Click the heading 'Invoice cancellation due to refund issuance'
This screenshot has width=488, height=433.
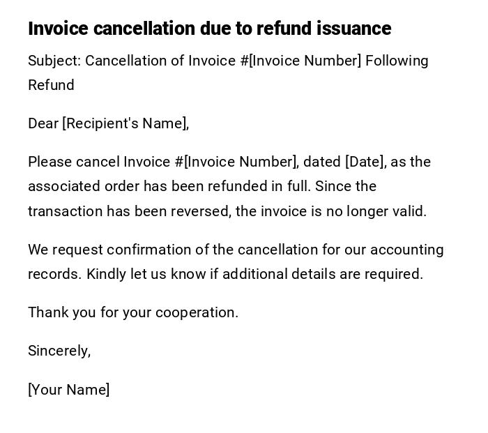point(209,29)
